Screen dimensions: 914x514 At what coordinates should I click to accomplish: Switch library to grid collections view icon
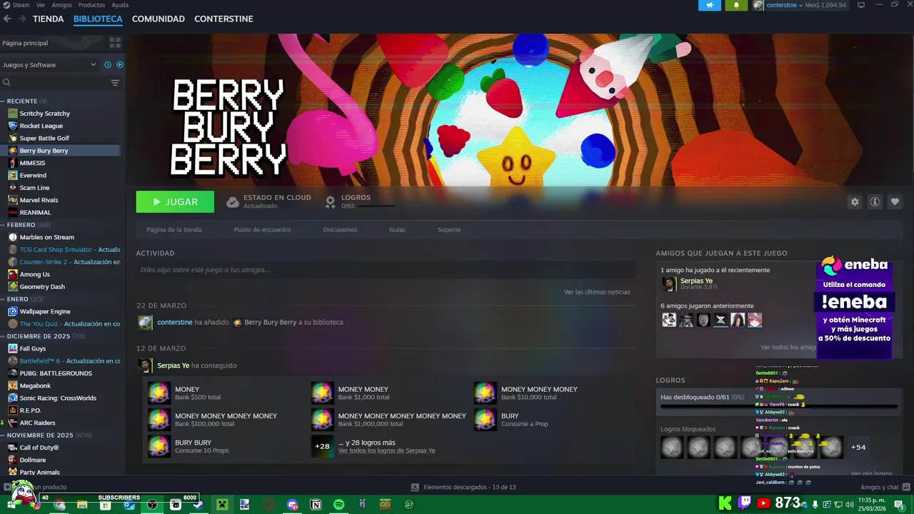(115, 43)
